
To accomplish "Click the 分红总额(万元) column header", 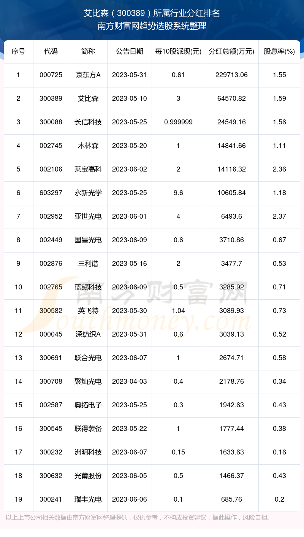I will click(x=231, y=51).
